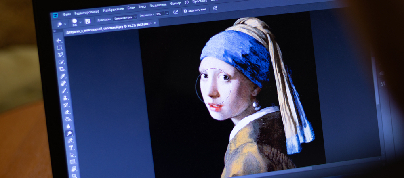Toggle pressure for size icon in the options bar
Image resolution: width=404 pixels, height=178 pixels.
[x=215, y=8]
